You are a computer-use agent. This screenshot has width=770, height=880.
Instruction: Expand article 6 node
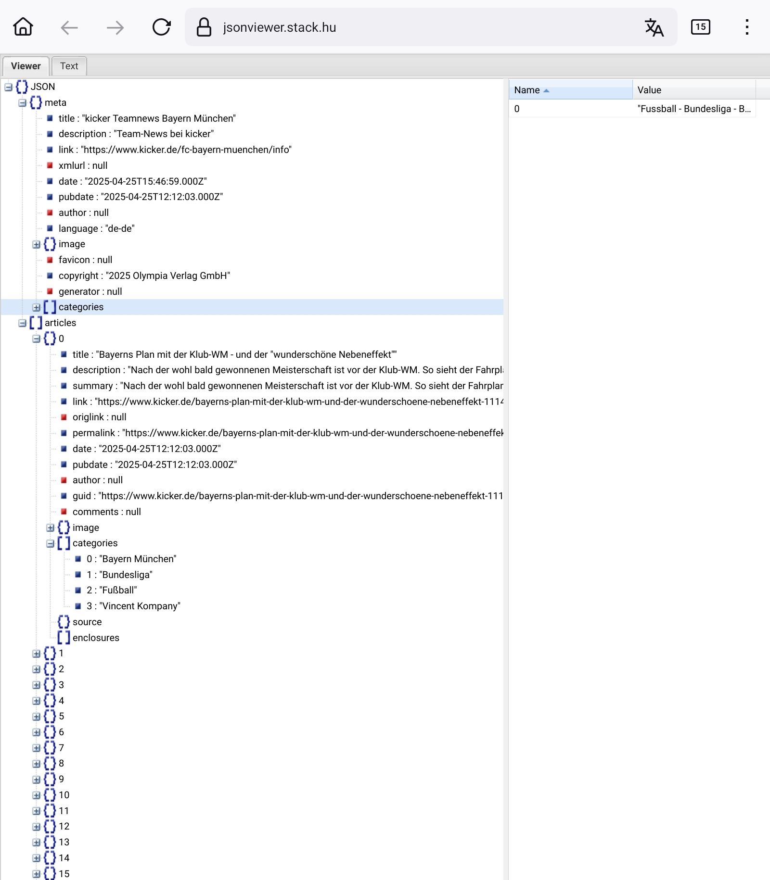coord(36,732)
